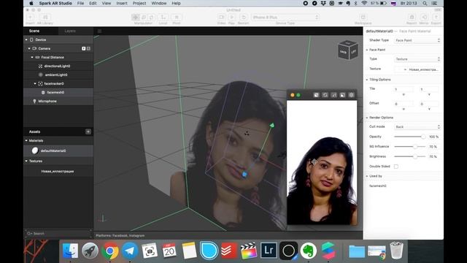The height and width of the screenshot is (263, 467).
Task: Collapse the Used by section
Action: 367,176
